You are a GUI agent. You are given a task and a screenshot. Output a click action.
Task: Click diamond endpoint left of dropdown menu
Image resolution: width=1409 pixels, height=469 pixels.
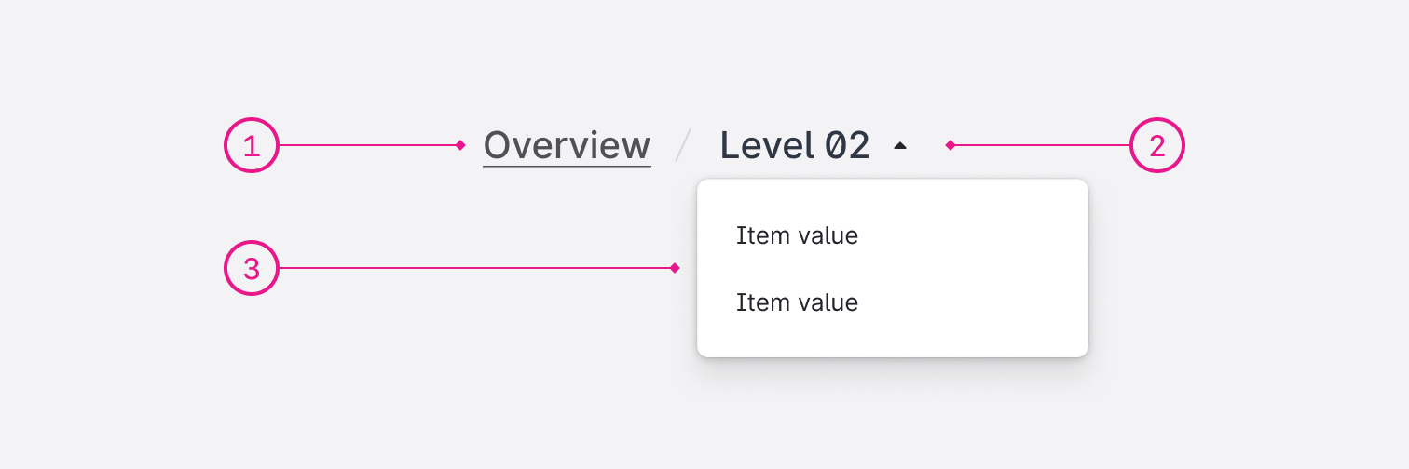coord(675,268)
